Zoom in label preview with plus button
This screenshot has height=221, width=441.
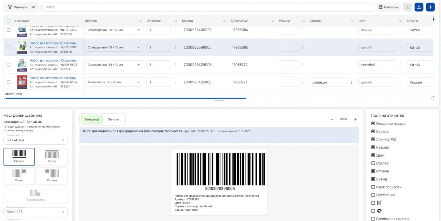[x=355, y=119]
